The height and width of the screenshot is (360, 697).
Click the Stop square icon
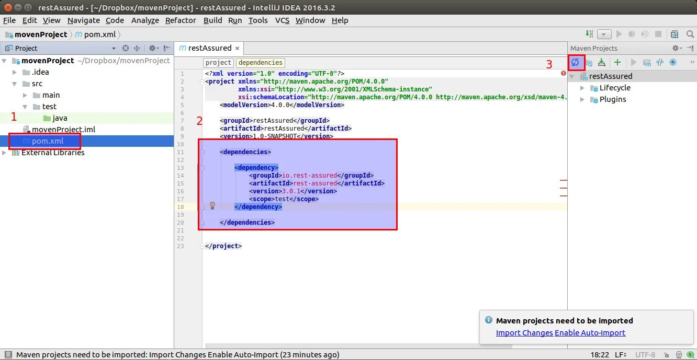(x=659, y=34)
